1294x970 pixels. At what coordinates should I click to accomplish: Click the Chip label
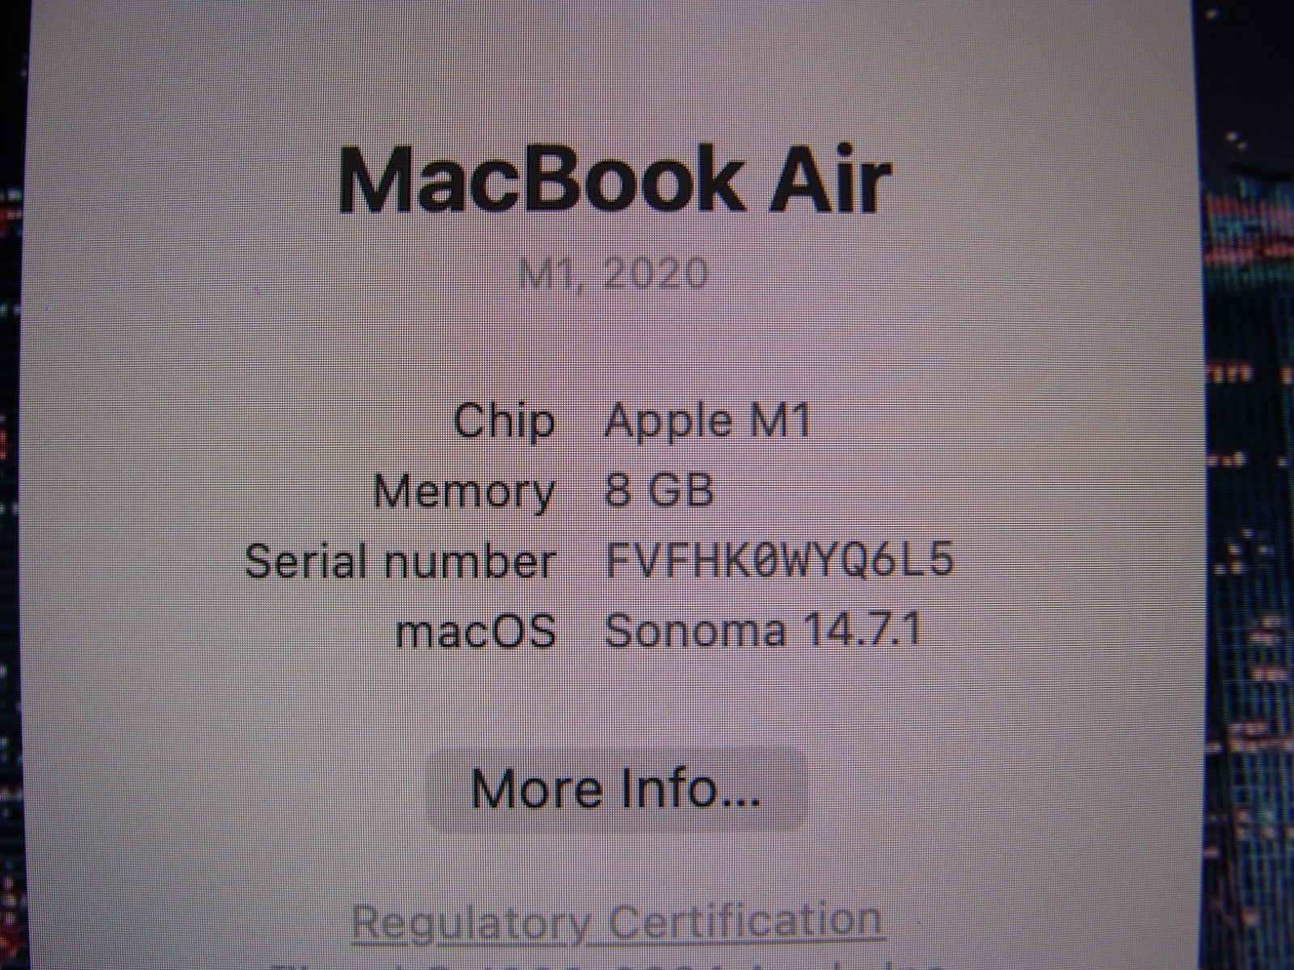coord(505,421)
